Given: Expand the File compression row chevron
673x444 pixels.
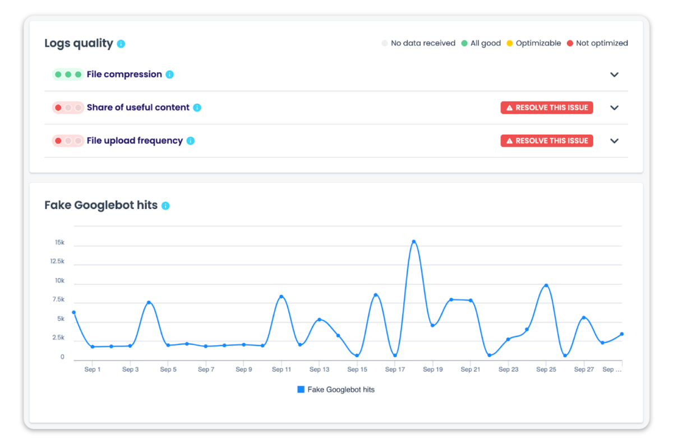Looking at the screenshot, I should pyautogui.click(x=614, y=75).
